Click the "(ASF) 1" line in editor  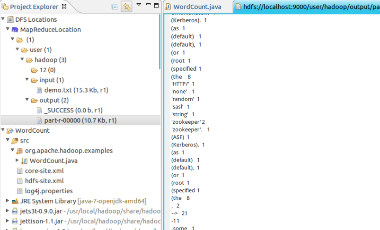(180, 137)
